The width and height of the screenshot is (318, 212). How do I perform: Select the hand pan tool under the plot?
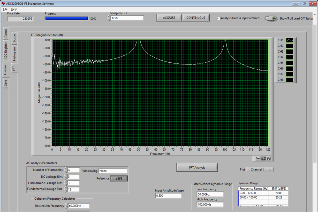click(x=268, y=159)
